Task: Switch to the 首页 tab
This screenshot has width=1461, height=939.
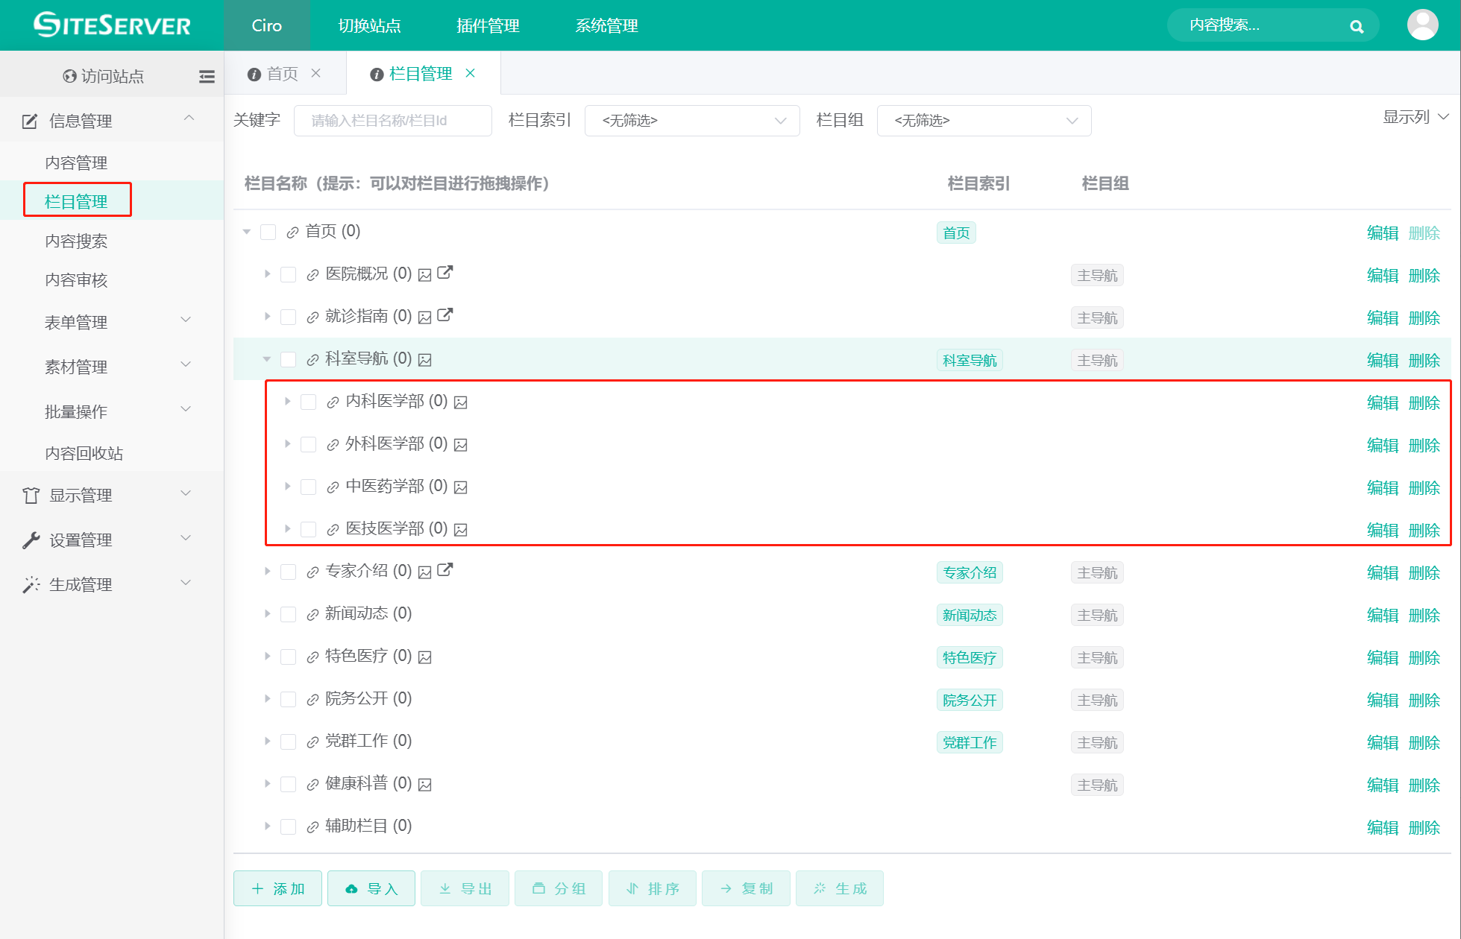Action: (x=282, y=74)
